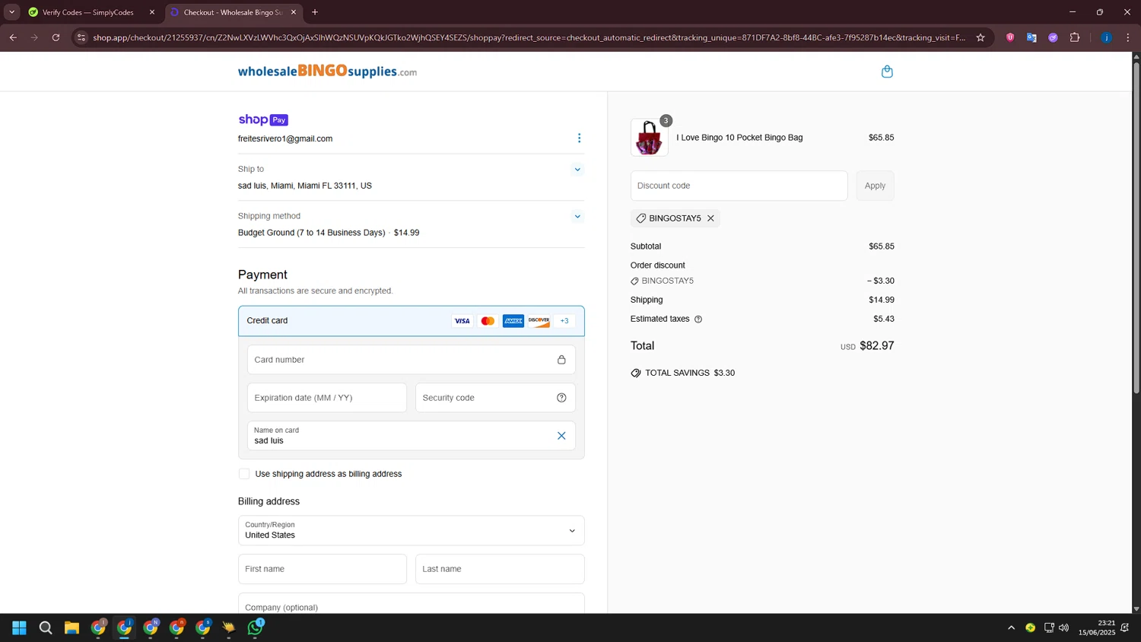Screen dimensions: 1141x642
Task: Remove the BINGOSTAY5 discount code
Action: [x=710, y=218]
